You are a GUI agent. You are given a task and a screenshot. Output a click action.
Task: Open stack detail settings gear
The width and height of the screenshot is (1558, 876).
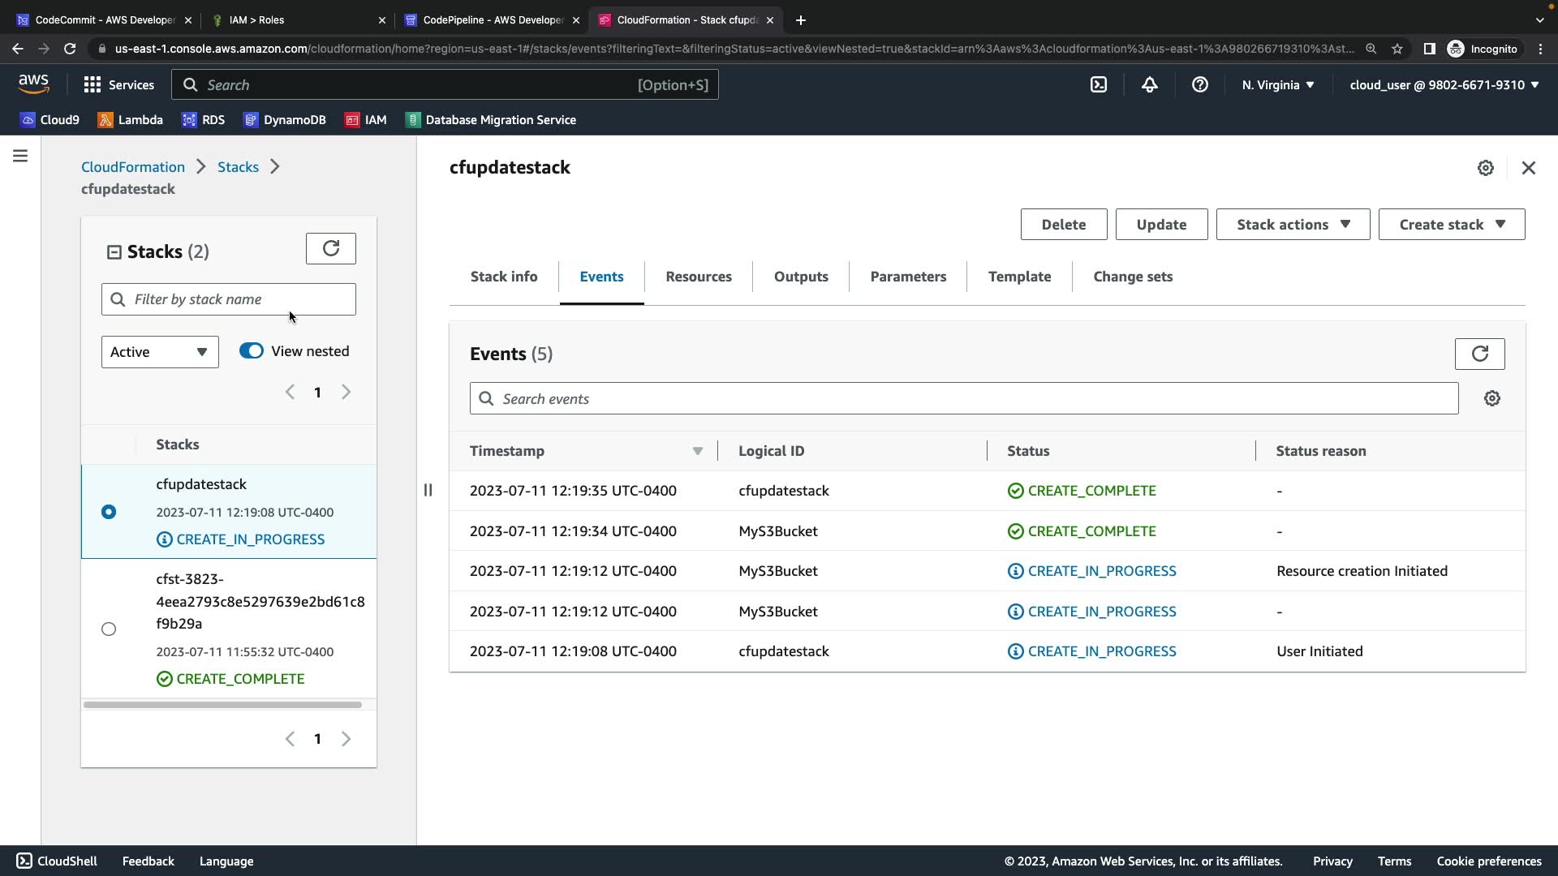point(1485,168)
